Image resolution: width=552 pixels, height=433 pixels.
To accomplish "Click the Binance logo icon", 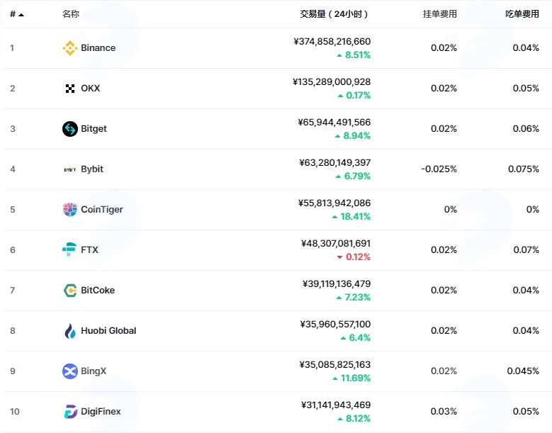I will point(70,48).
